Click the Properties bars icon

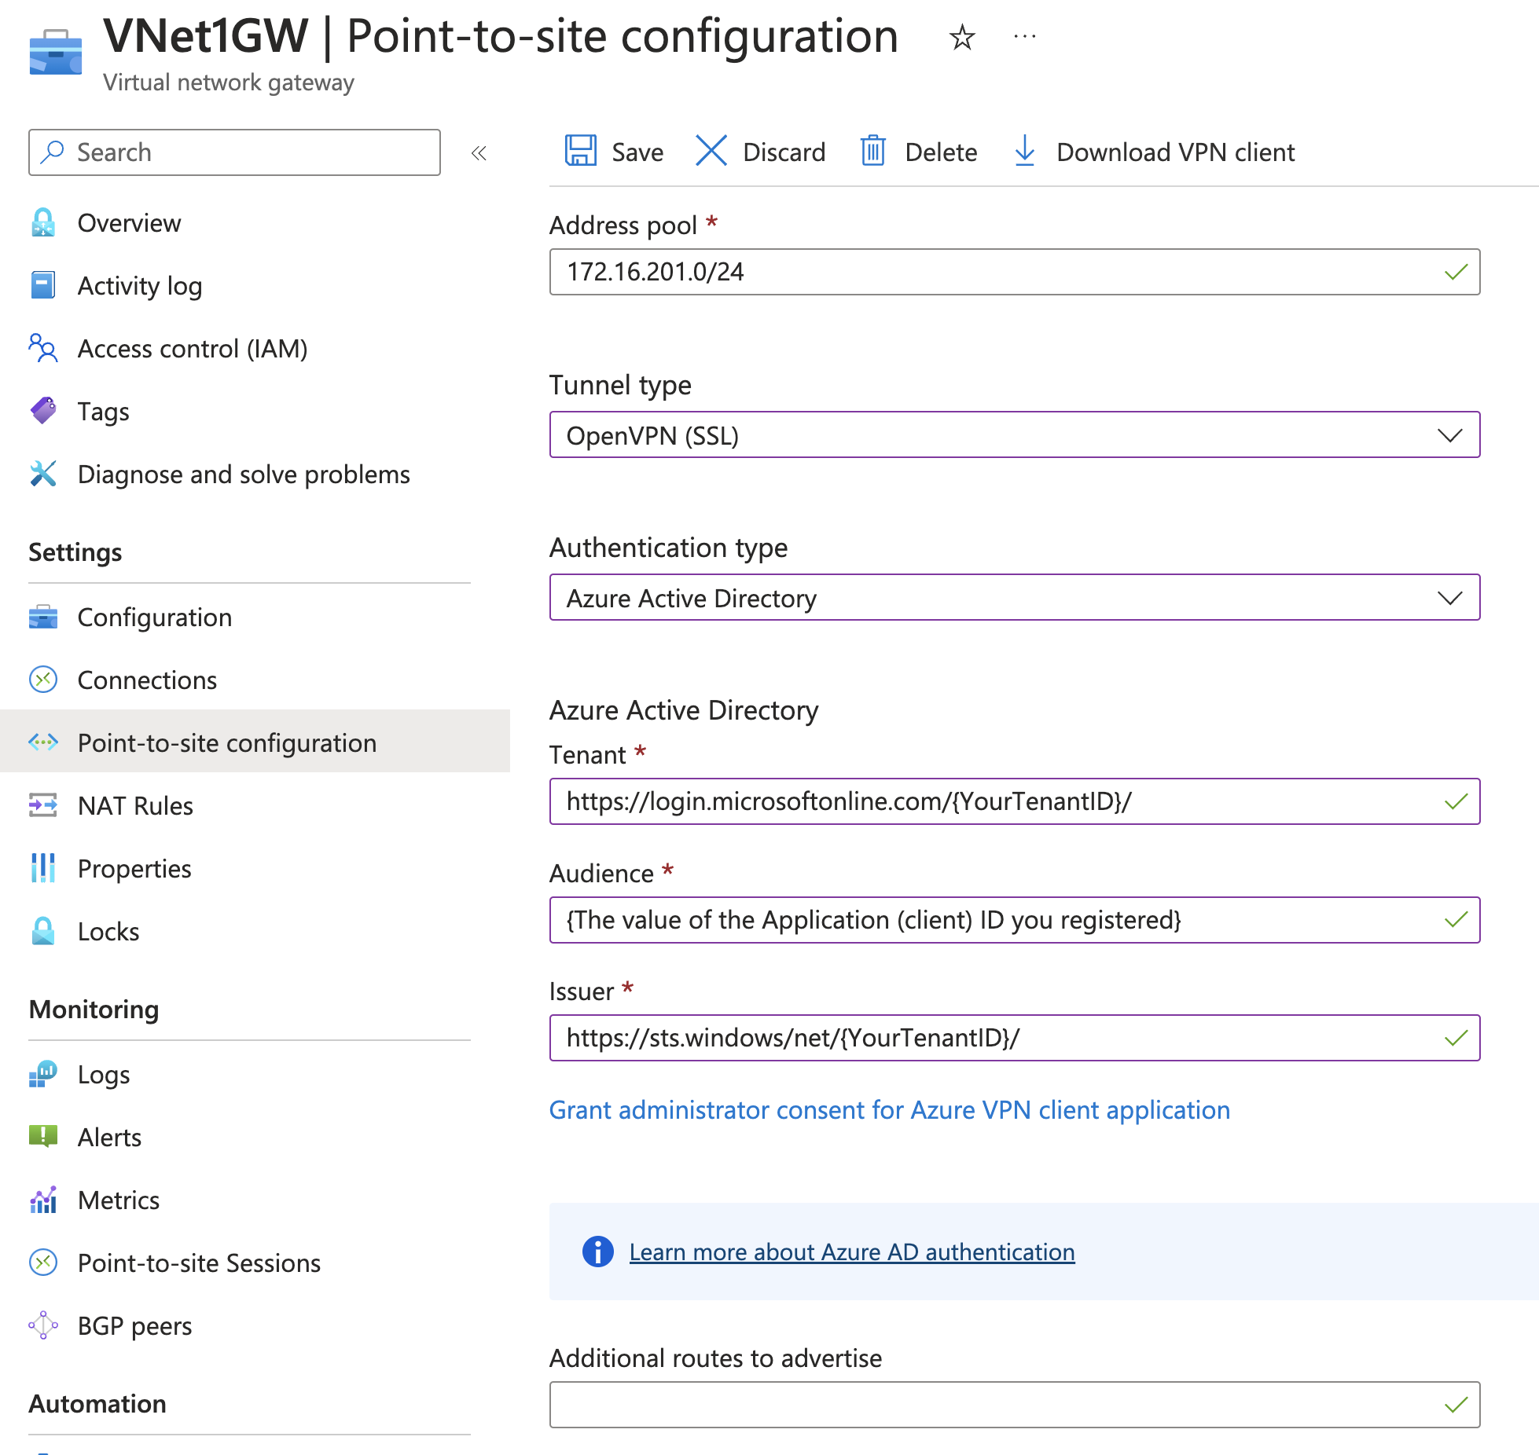click(43, 868)
